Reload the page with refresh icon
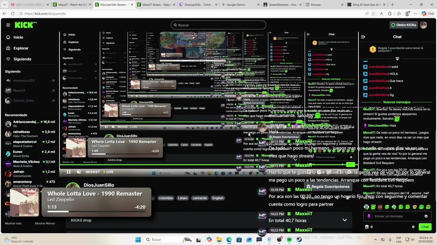 [13, 14]
